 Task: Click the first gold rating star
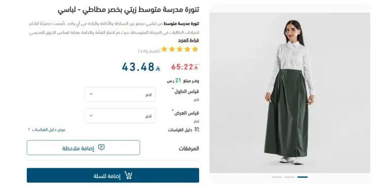tap(195, 50)
